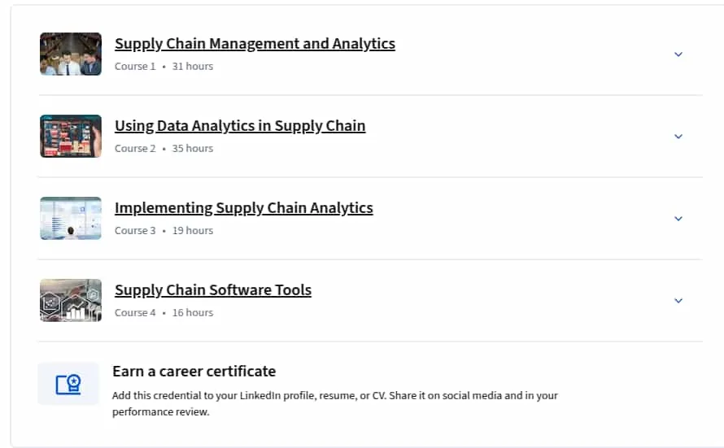Select the 16 hours duration text
The width and height of the screenshot is (724, 448).
coord(193,313)
